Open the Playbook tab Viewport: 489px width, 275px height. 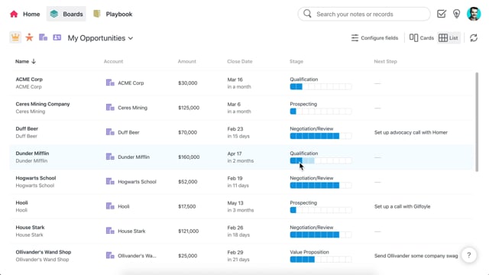coord(113,14)
